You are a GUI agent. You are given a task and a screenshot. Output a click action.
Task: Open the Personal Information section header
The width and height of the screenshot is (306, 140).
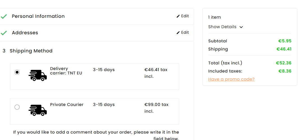click(x=38, y=16)
